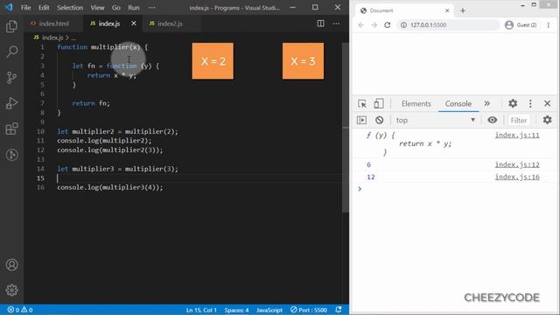
Task: Toggle DevTools device toolbar
Action: click(379, 103)
